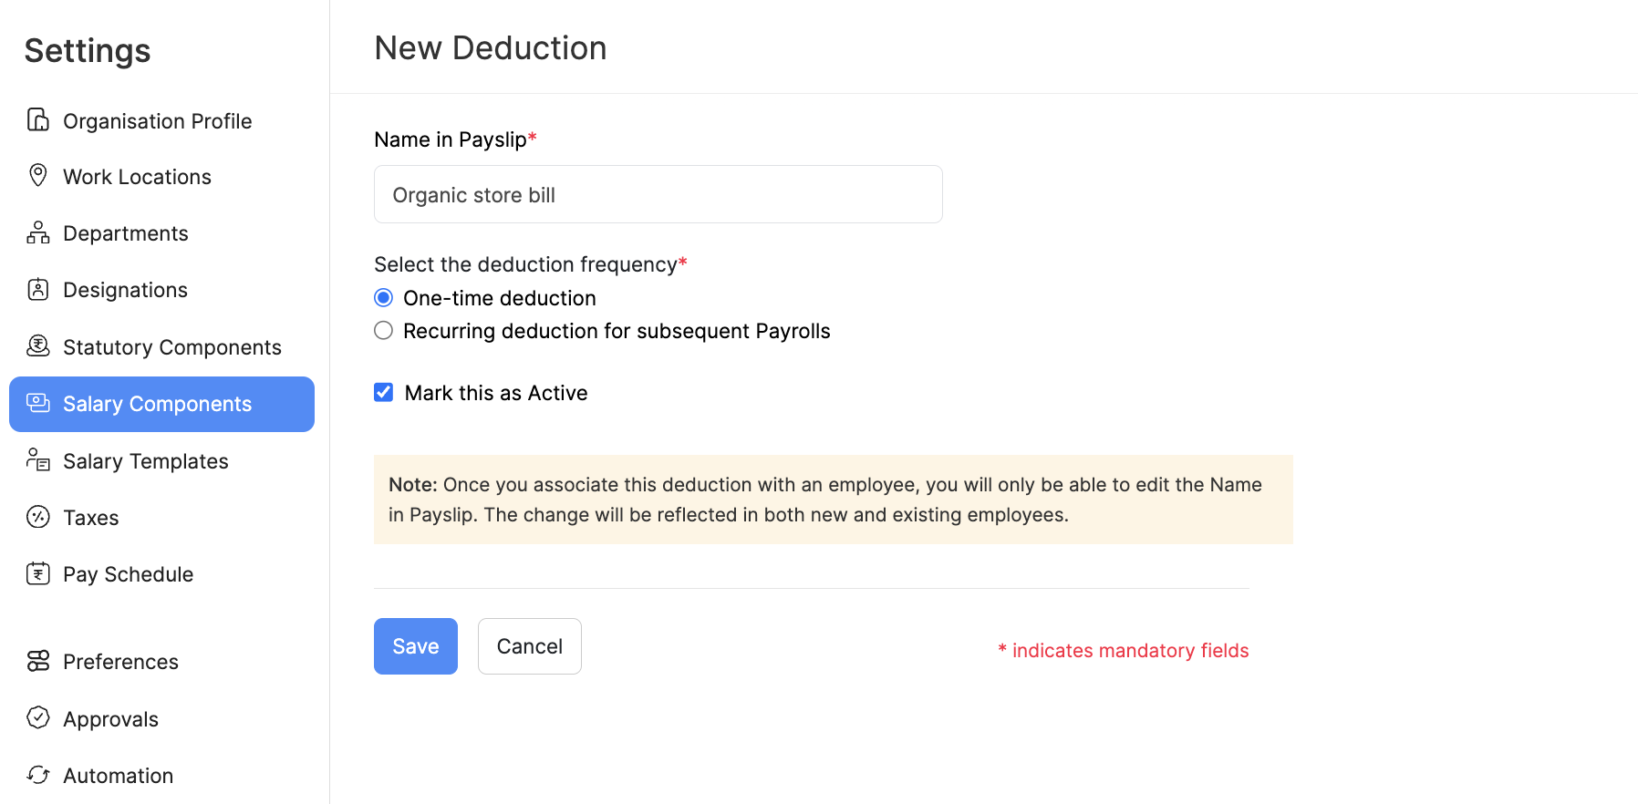Click the Departments hierarchy icon
The height and width of the screenshot is (804, 1638).
coord(37,232)
